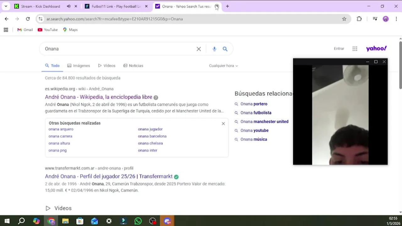Open André Onana Wikipedia result
The height and width of the screenshot is (226, 402).
tap(99, 97)
